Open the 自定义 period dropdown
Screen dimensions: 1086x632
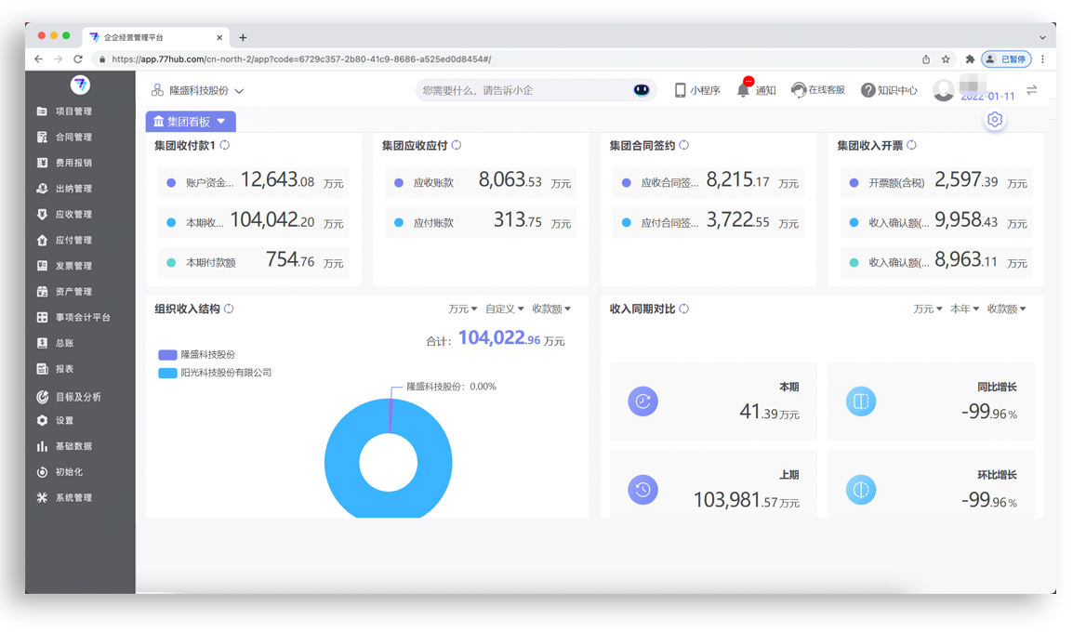[x=505, y=309]
